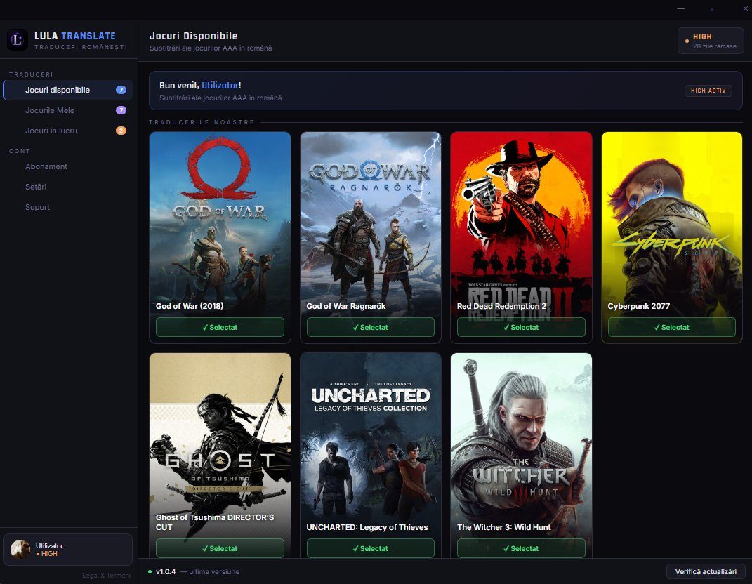
Task: Click 'The Witcher 3: Wild Hunt' title text
Action: pos(503,527)
